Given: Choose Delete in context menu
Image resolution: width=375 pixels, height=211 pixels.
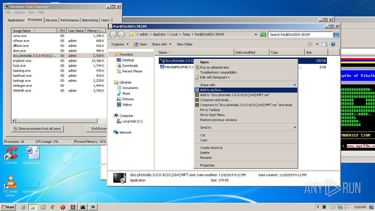Looking at the screenshot, I should point(246,153).
